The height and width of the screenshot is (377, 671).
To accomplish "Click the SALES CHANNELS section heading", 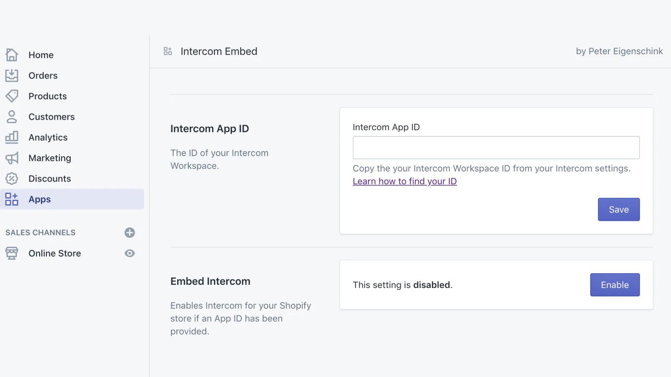I will (40, 232).
